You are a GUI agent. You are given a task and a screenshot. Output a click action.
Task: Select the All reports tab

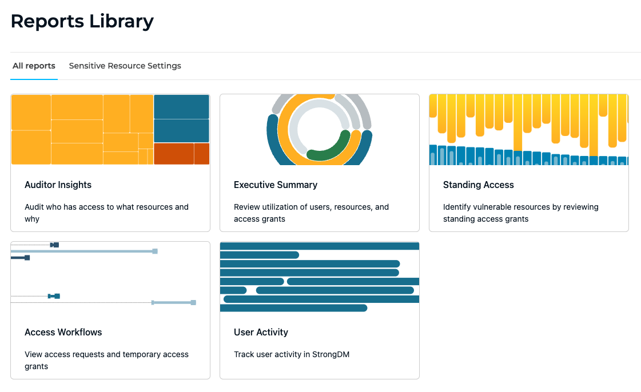coord(34,66)
